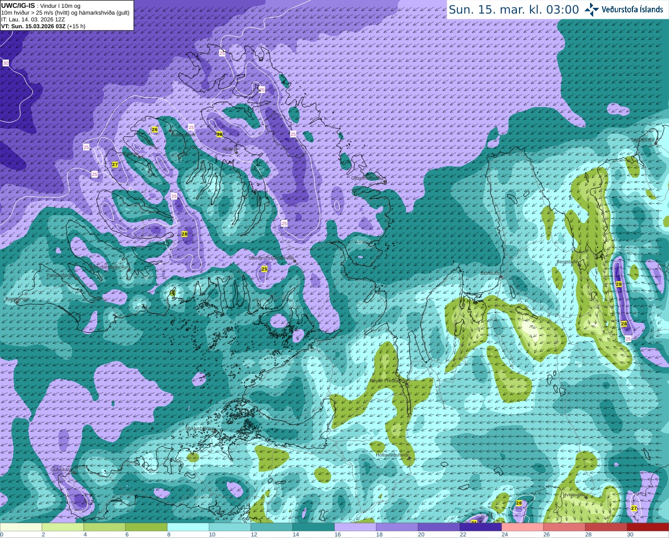Click the Bolungarvík station label

click(183, 135)
